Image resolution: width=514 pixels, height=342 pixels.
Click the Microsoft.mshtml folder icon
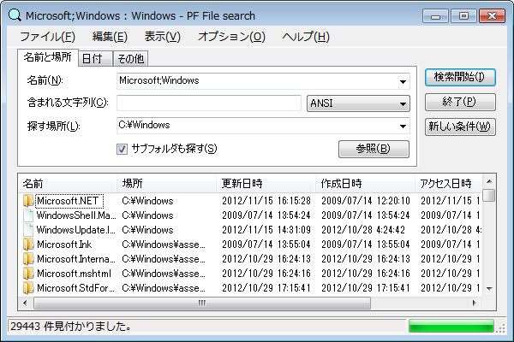(28, 274)
